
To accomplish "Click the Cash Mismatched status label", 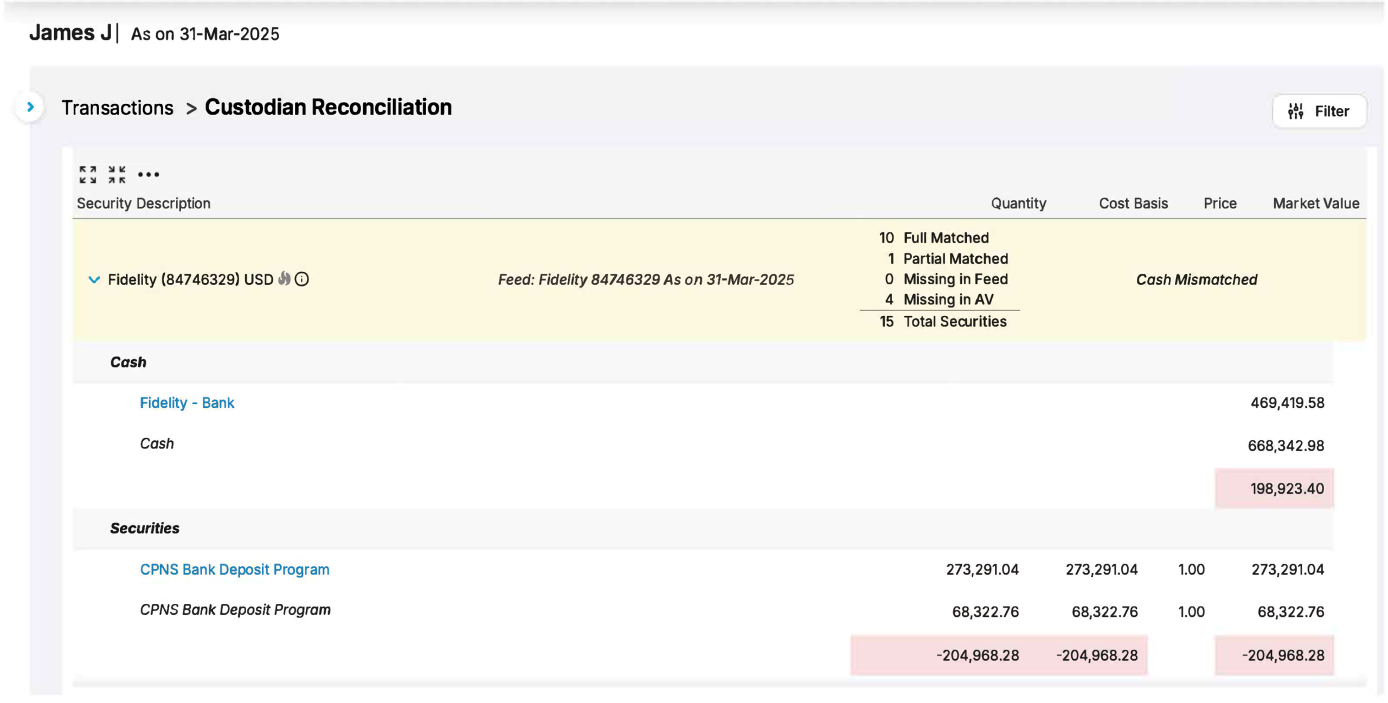I will point(1196,279).
